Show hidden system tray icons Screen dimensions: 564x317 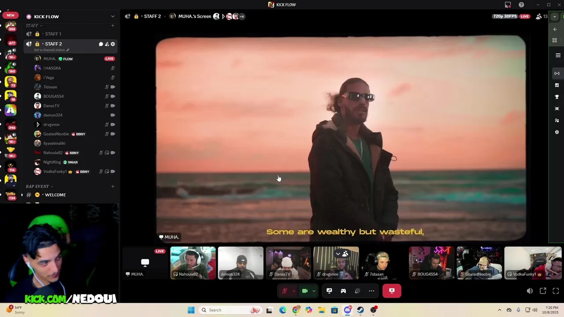499,310
